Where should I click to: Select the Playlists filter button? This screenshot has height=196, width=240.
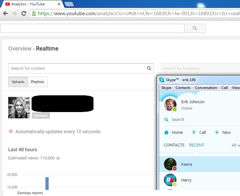38,82
